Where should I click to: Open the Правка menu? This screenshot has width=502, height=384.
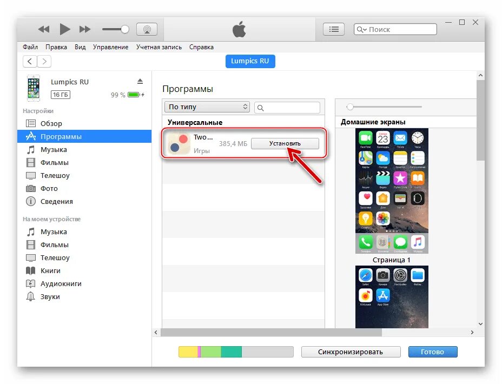click(56, 47)
